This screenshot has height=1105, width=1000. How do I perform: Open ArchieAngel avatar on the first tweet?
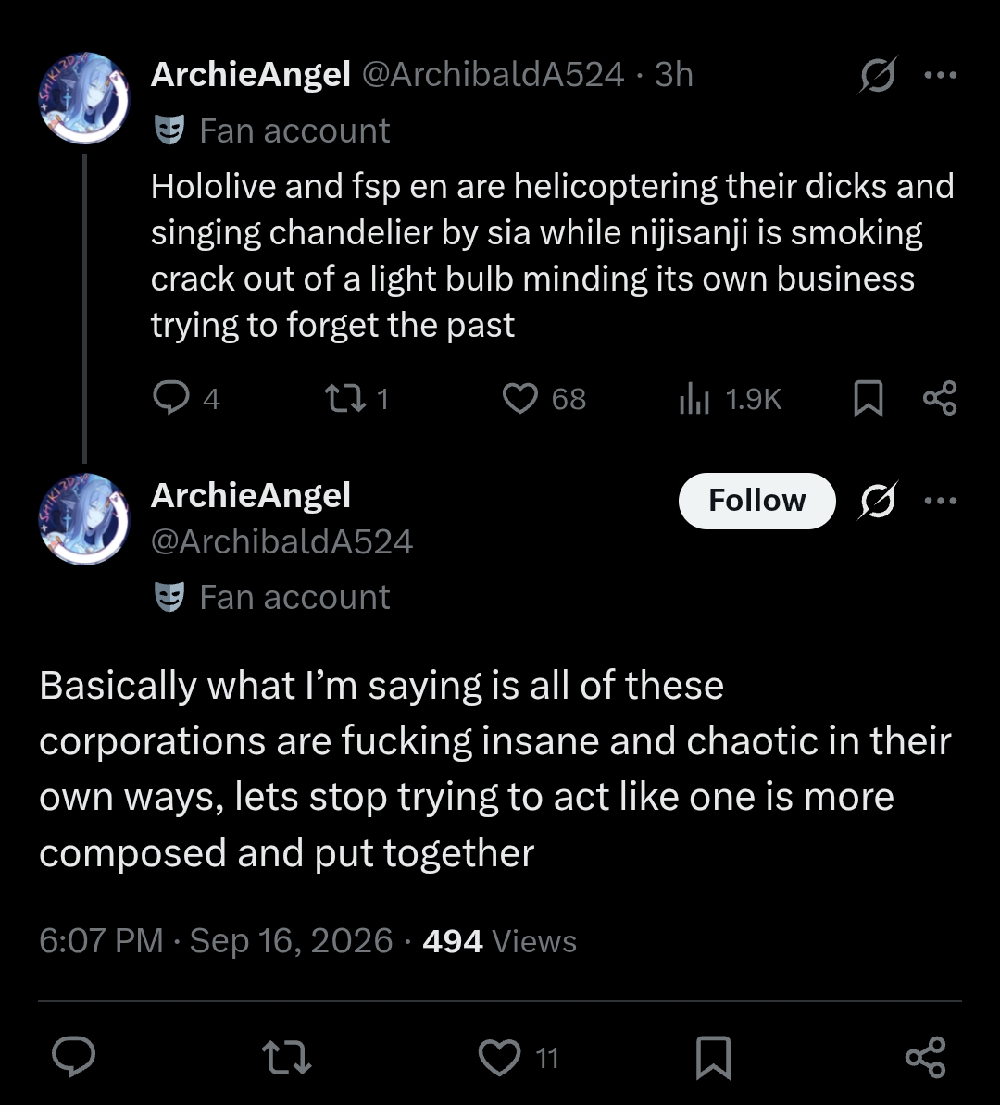84,99
